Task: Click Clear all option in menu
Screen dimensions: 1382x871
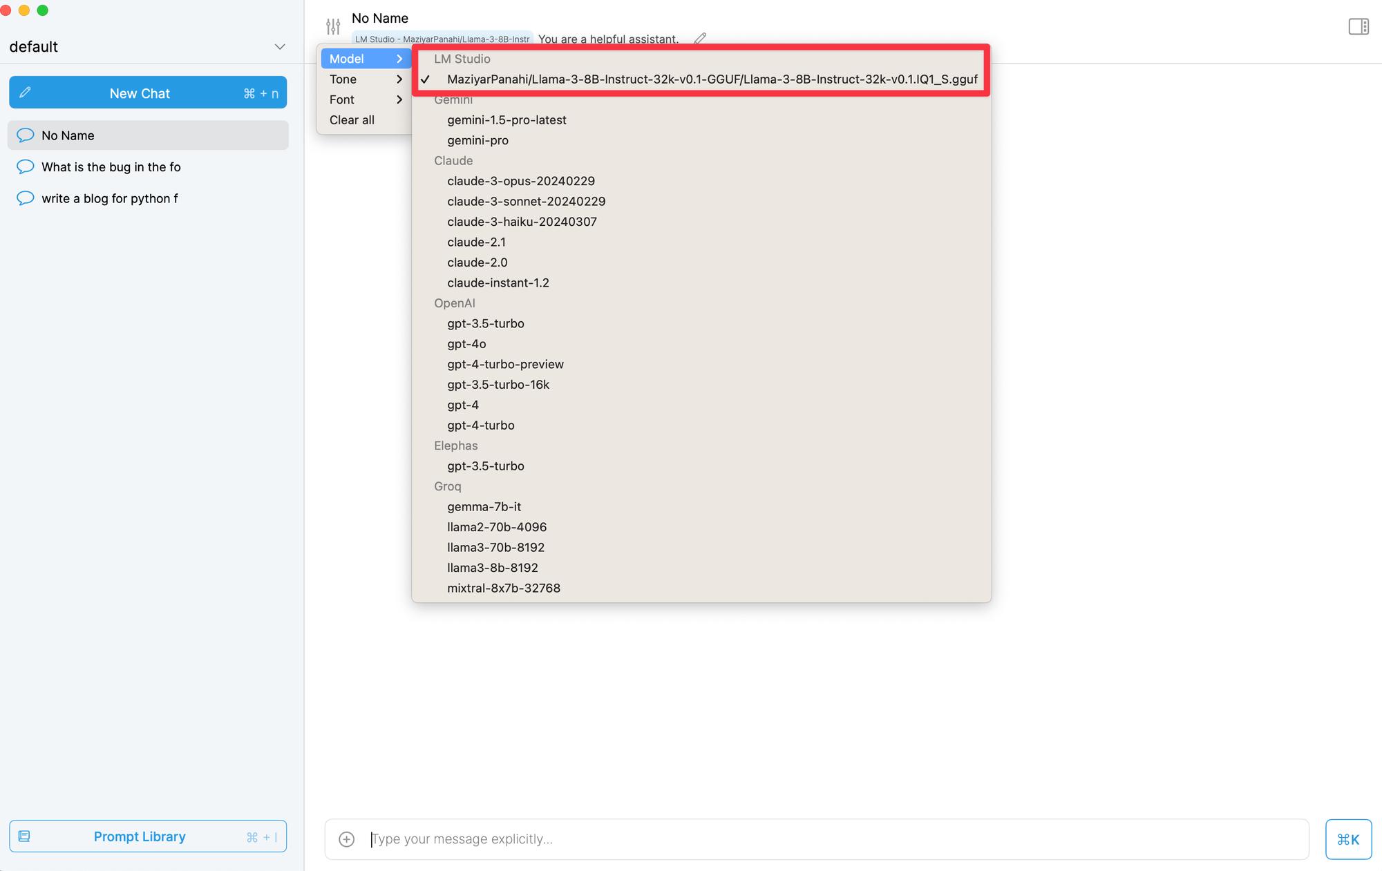Action: (351, 118)
